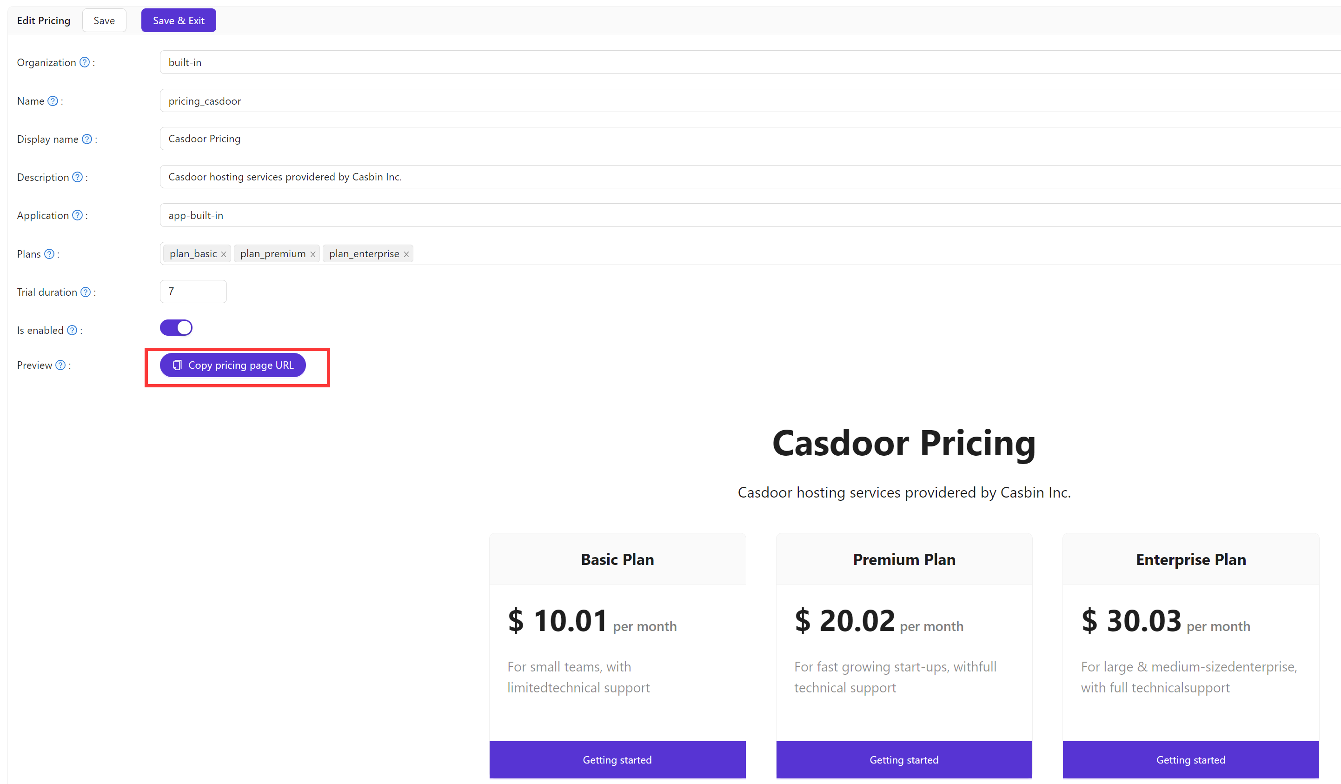Viewport: 1341px width, 784px height.
Task: Open the Display name help icon
Action: (87, 139)
